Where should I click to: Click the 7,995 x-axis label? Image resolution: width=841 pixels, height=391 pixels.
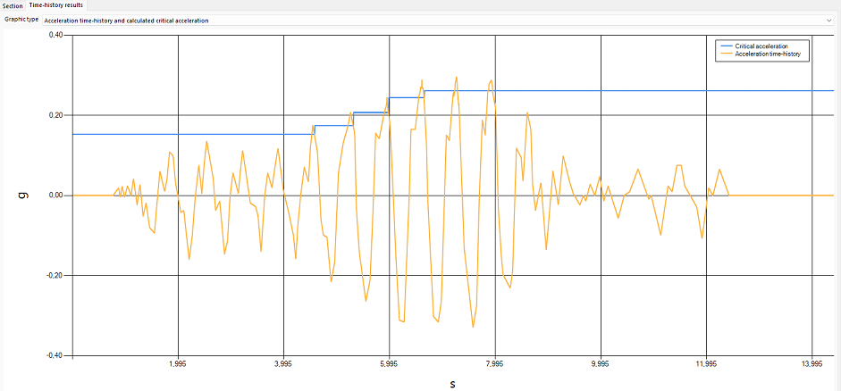coord(495,363)
